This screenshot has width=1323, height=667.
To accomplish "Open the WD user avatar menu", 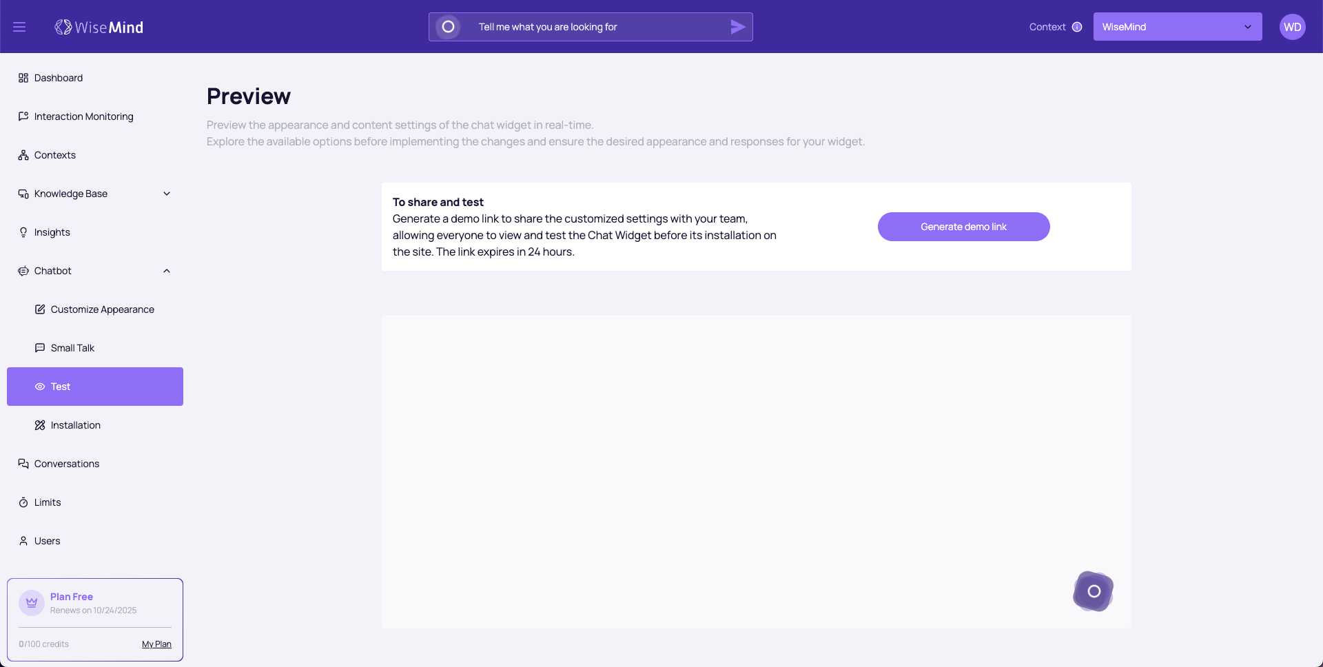I will [1292, 27].
